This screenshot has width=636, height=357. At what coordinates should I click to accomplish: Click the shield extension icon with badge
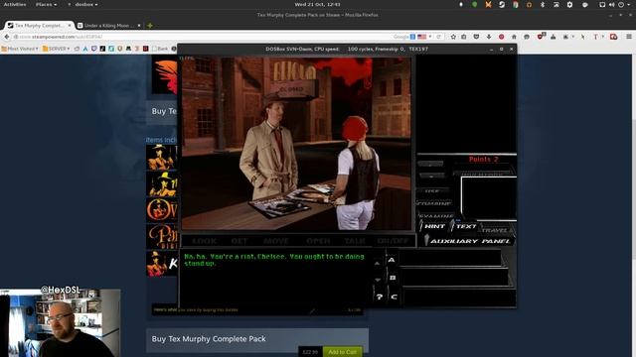point(541,37)
